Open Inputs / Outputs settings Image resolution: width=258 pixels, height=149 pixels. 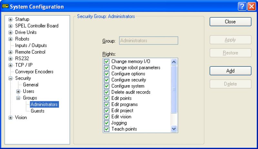[x=31, y=45]
